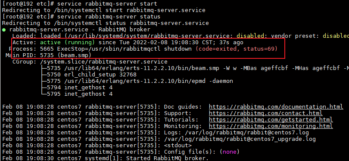The width and height of the screenshot is (349, 161).
Task: Click the red '(code=exited, status=69)' text
Action: pyautogui.click(x=237, y=49)
